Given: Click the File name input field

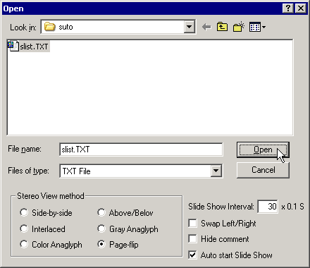Looking at the screenshot, I should (x=141, y=150).
